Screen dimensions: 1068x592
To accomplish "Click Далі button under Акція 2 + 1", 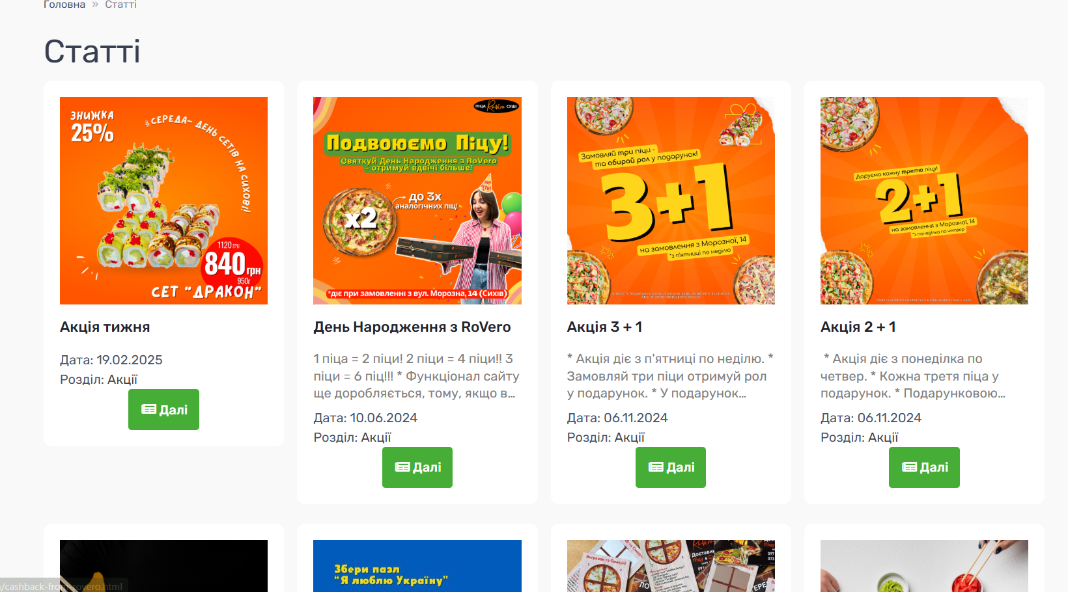I will pyautogui.click(x=924, y=467).
